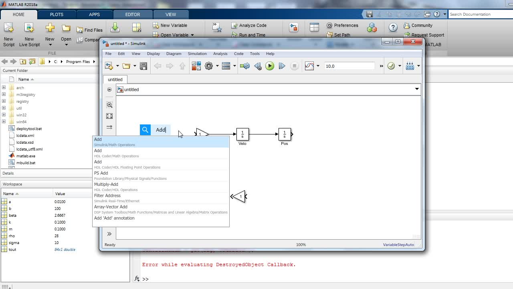Image resolution: width=513 pixels, height=289 pixels.
Task: Toggle the Sample Time Display arrows icon
Action: 109,127
